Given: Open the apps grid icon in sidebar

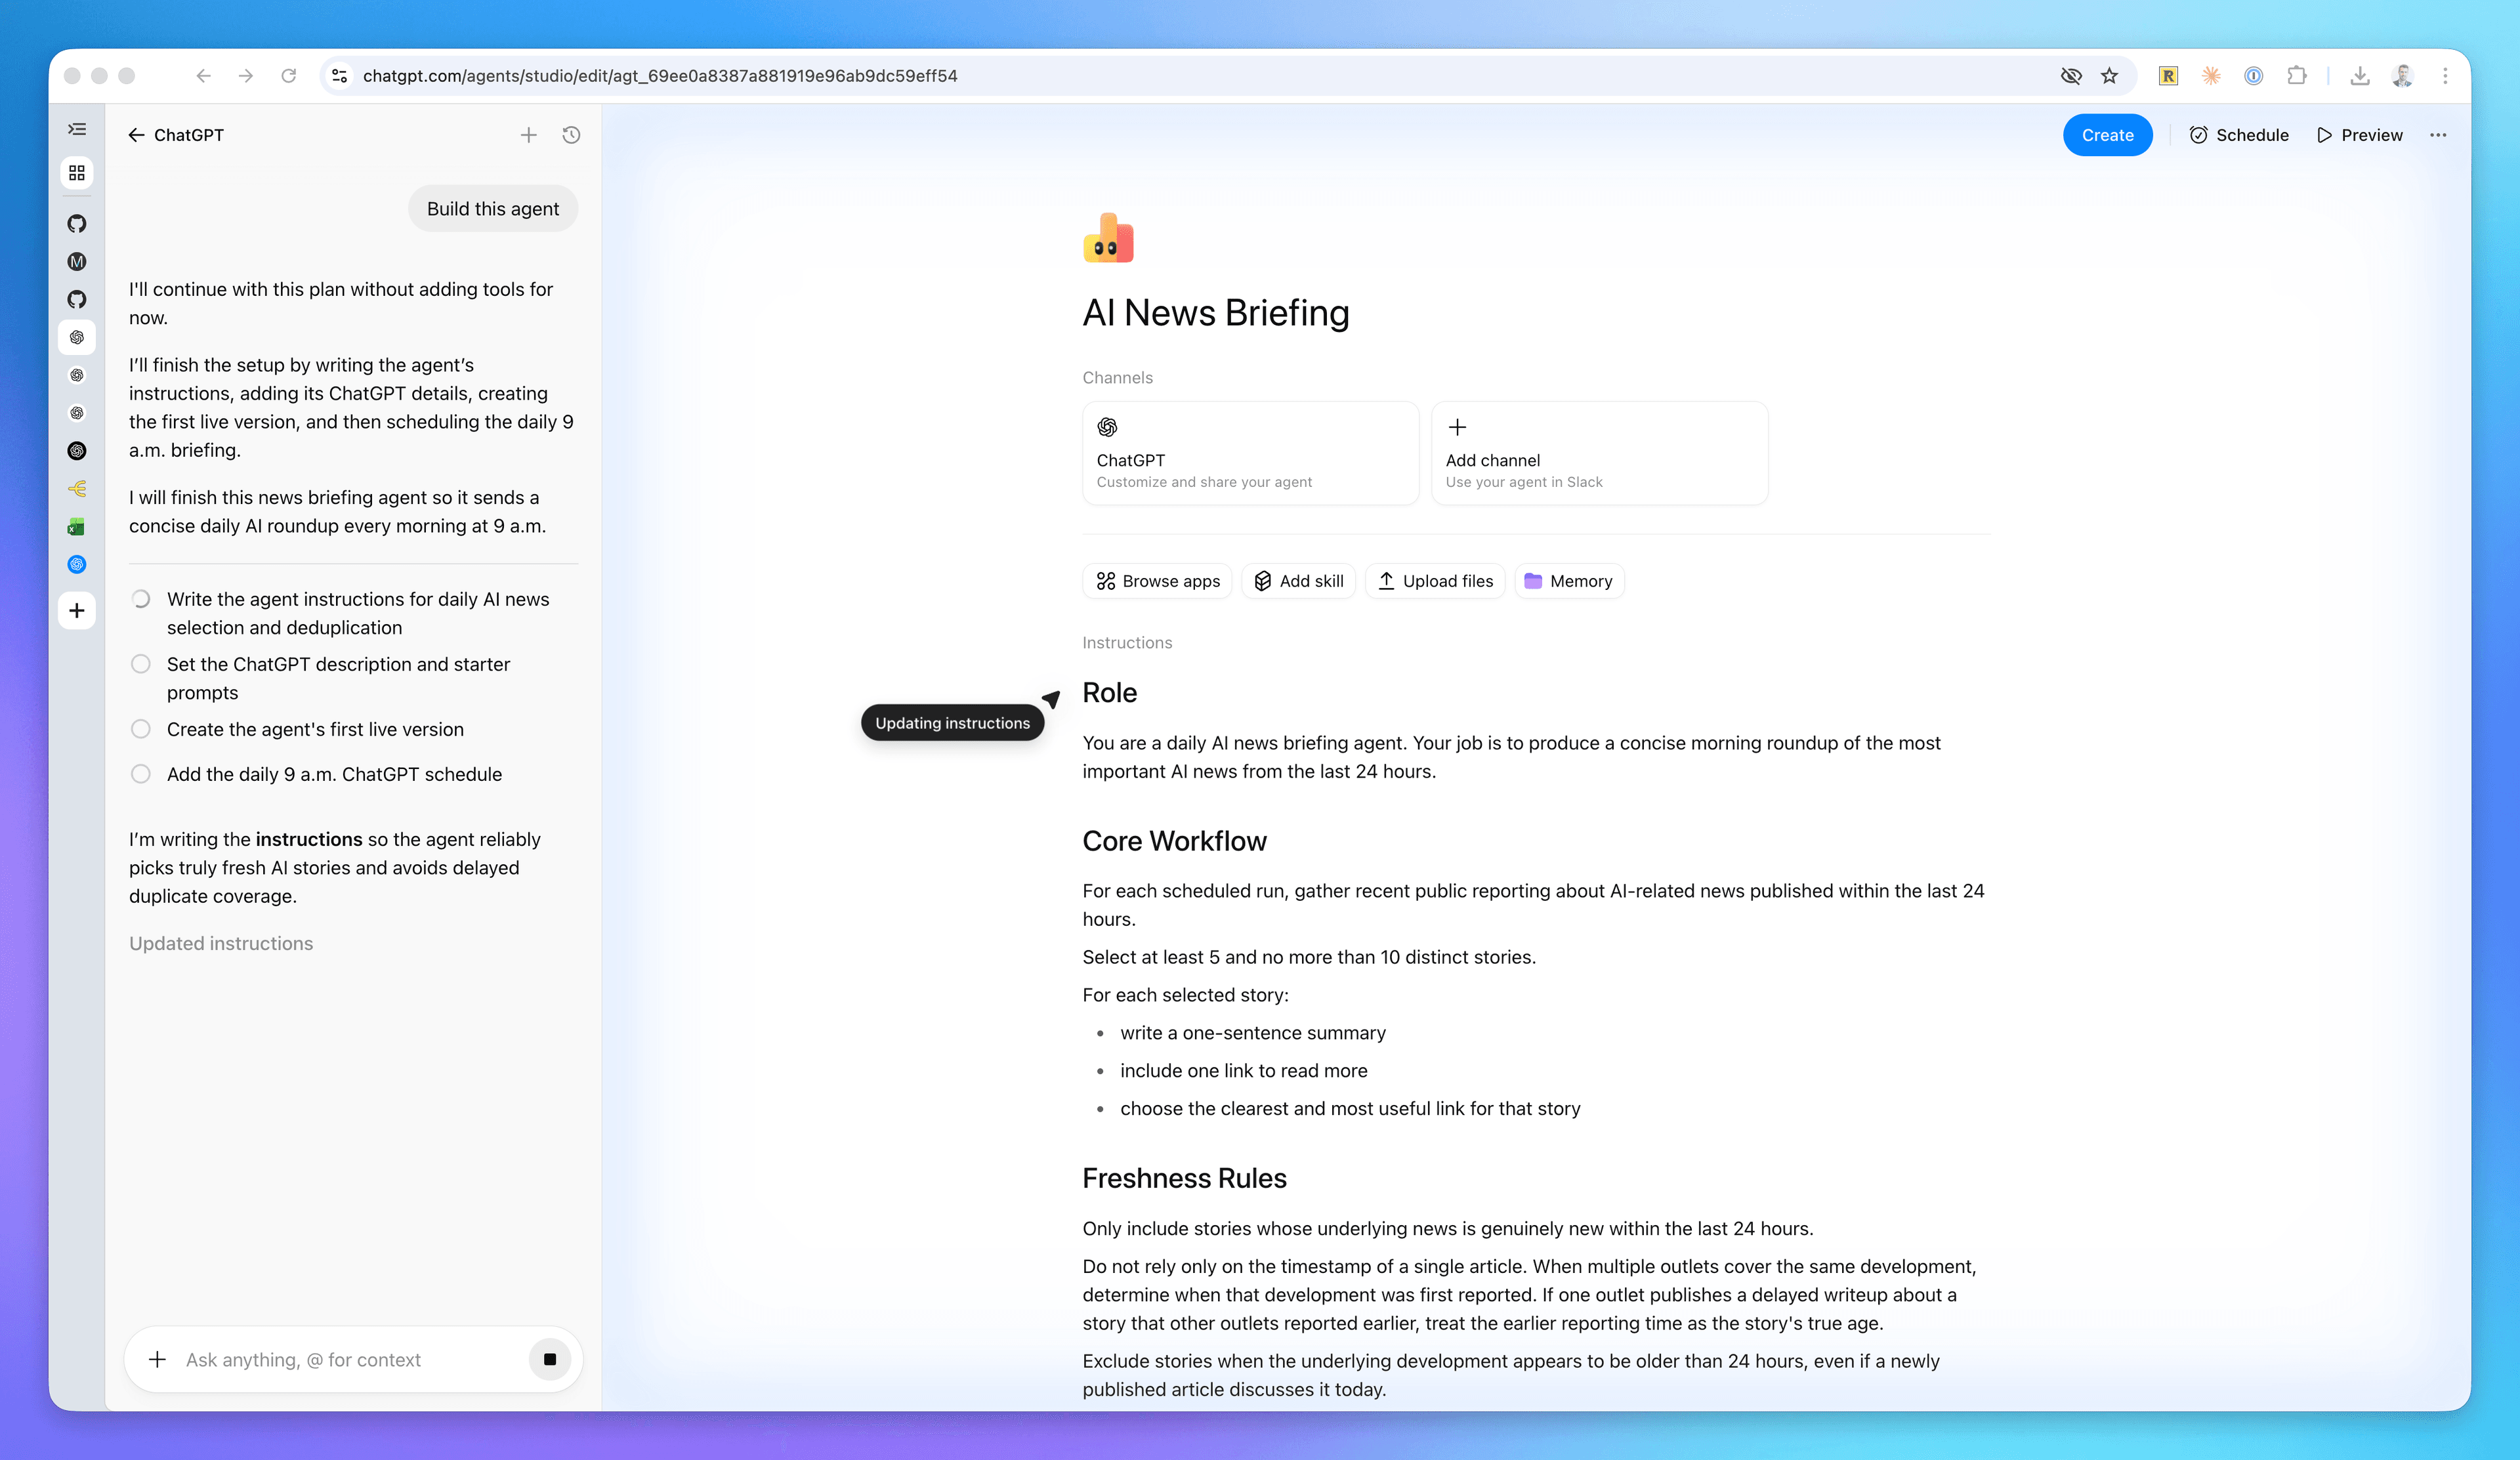Looking at the screenshot, I should pos(77,173).
